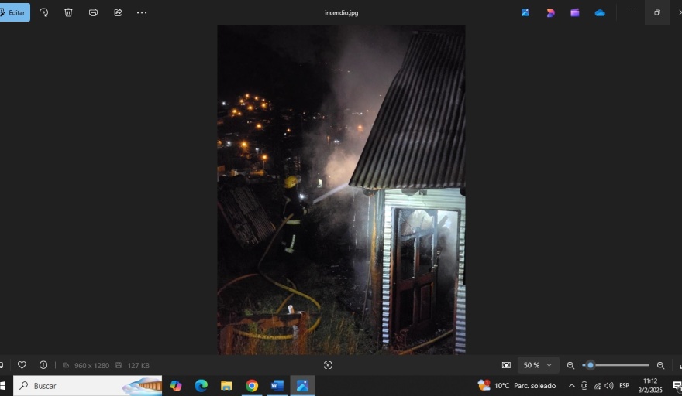Open the OneDrive cloud icon
This screenshot has height=396, width=682.
click(x=600, y=12)
